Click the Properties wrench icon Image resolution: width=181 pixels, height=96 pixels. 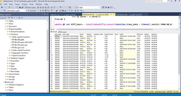106,8
